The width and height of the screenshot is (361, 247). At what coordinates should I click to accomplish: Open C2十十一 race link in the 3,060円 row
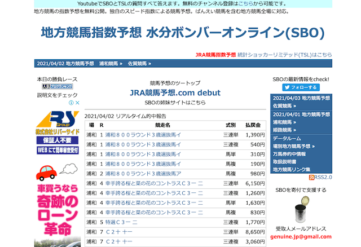(x=119, y=242)
